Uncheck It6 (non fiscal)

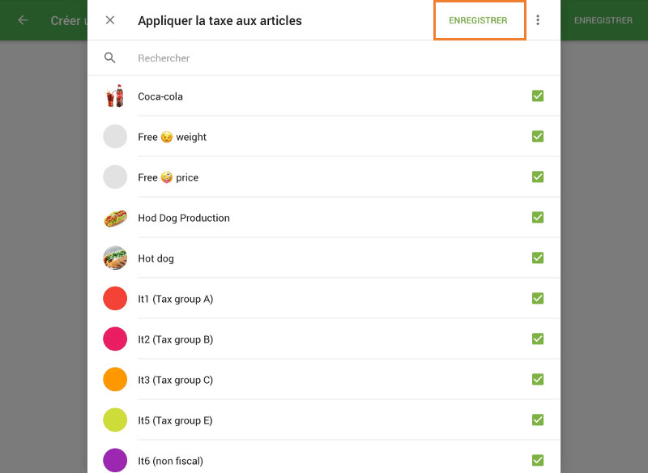click(x=538, y=459)
